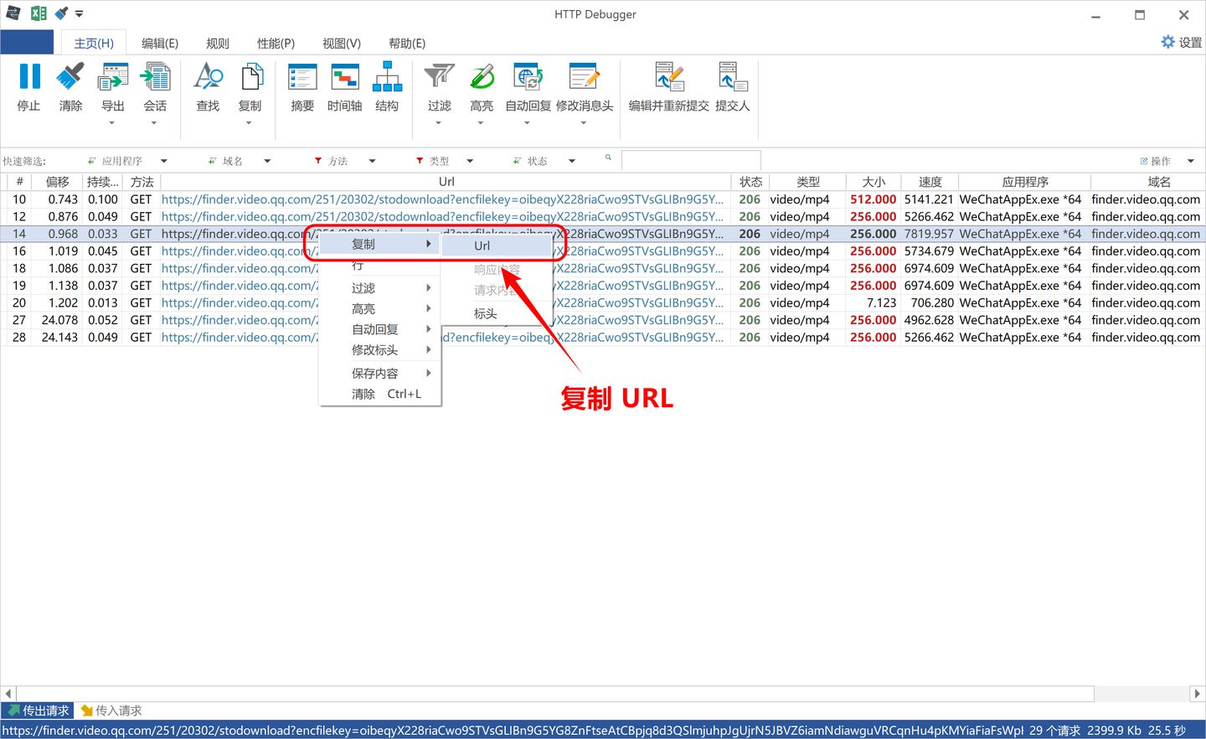Switch to Incoming Requests (传入请求) tab
This screenshot has width=1206, height=739.
pyautogui.click(x=111, y=711)
